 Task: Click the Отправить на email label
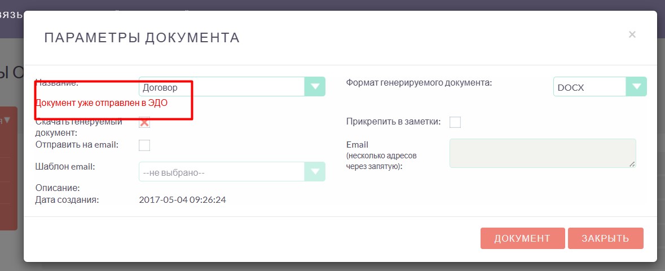click(77, 145)
